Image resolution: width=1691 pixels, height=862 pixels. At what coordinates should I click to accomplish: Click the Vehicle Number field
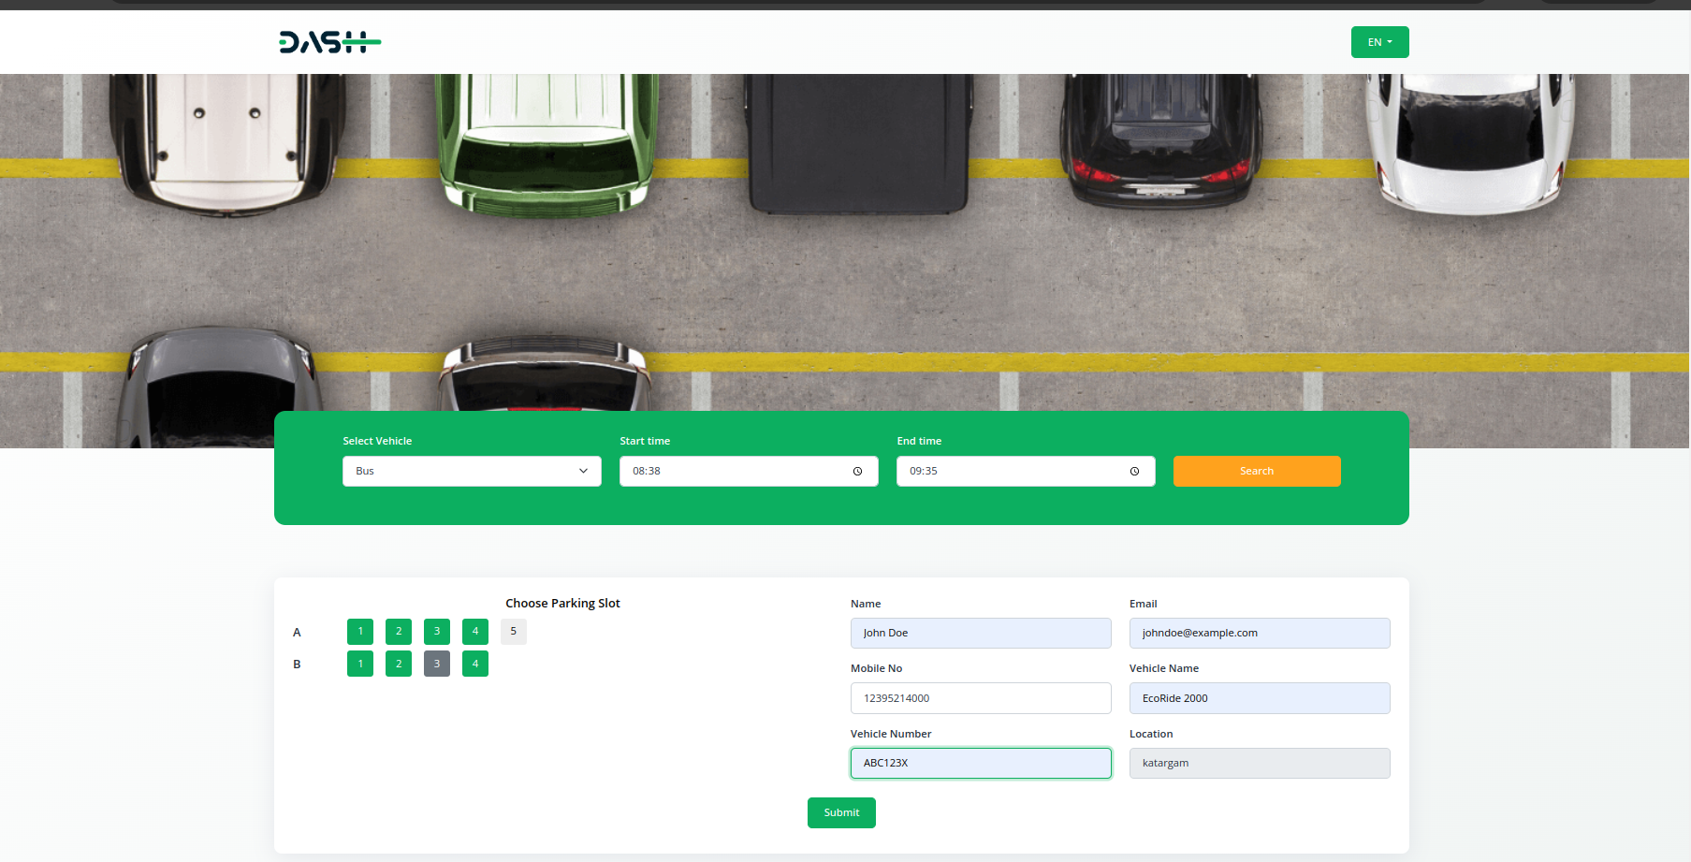coord(981,763)
